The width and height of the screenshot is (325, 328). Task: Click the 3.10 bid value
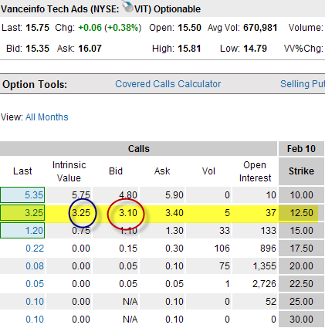point(128,213)
